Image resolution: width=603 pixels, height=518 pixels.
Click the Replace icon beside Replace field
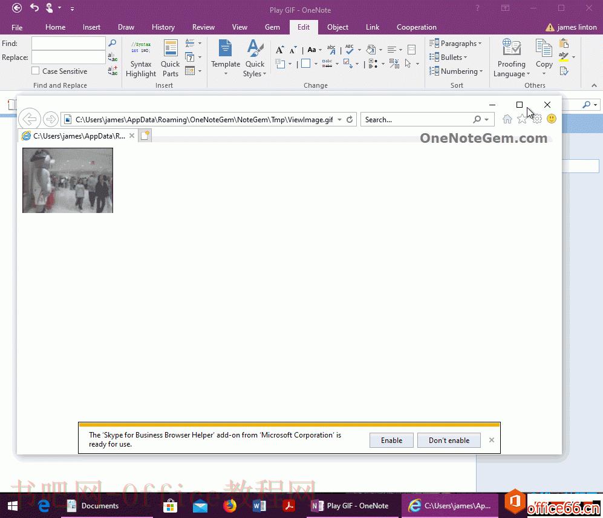pyautogui.click(x=112, y=57)
